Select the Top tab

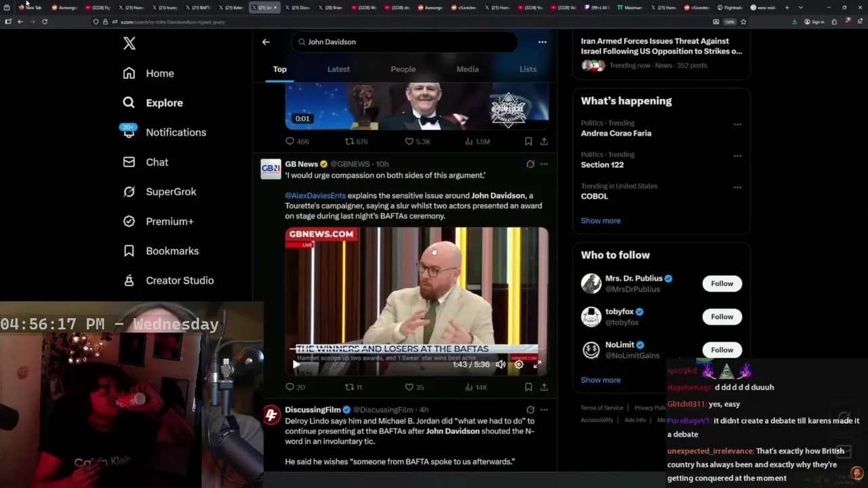[279, 69]
